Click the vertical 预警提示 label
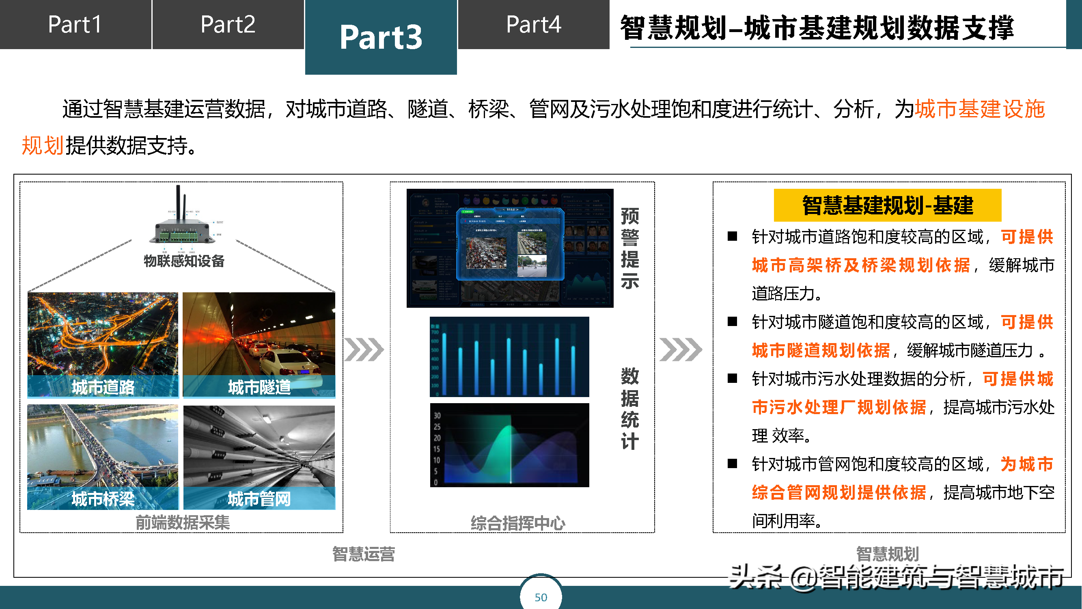 click(x=630, y=248)
